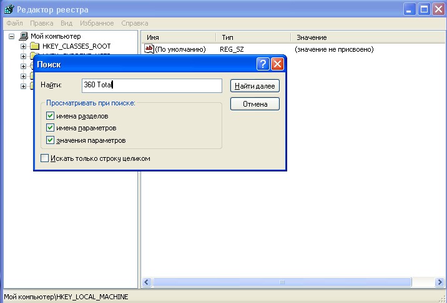Select the My Computer icon in tree
This screenshot has height=303, width=447.
pyautogui.click(x=23, y=36)
